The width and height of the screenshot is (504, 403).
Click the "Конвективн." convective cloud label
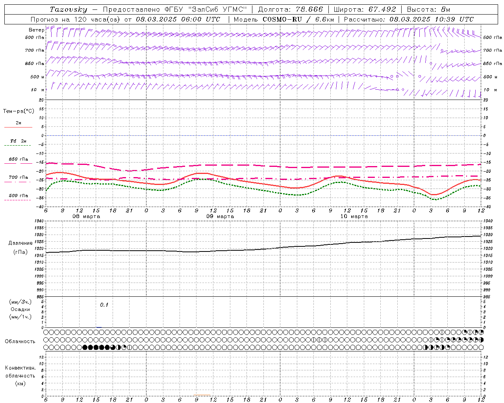click(x=20, y=368)
